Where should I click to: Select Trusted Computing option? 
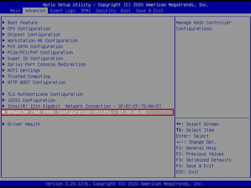tap(29, 76)
